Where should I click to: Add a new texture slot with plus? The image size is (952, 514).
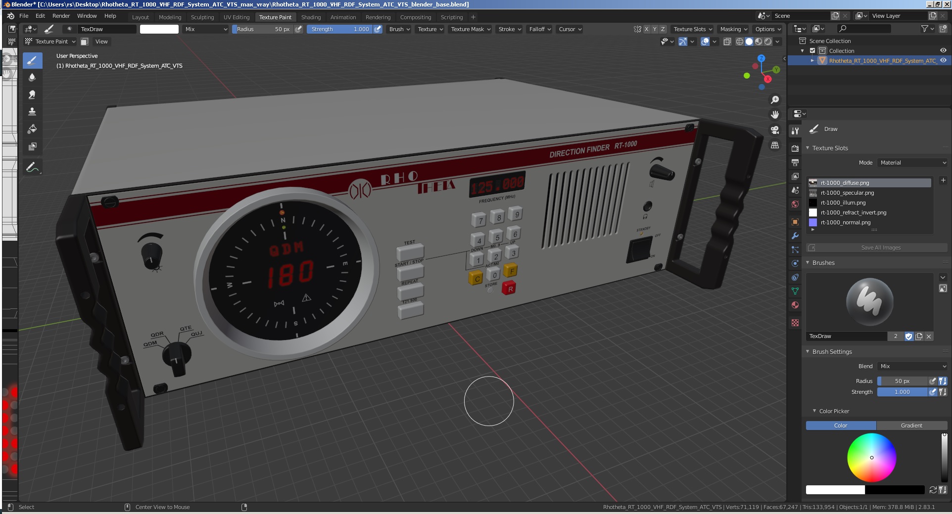[x=943, y=180]
